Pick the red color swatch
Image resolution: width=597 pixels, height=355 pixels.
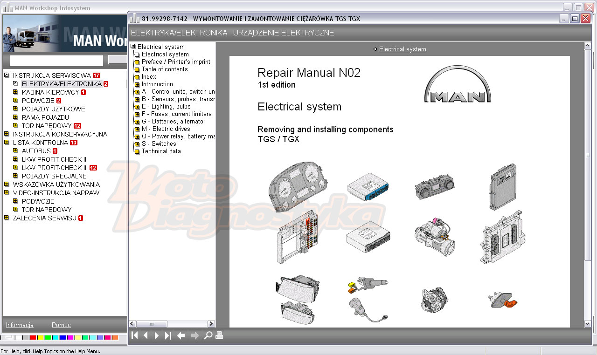[x=33, y=337]
